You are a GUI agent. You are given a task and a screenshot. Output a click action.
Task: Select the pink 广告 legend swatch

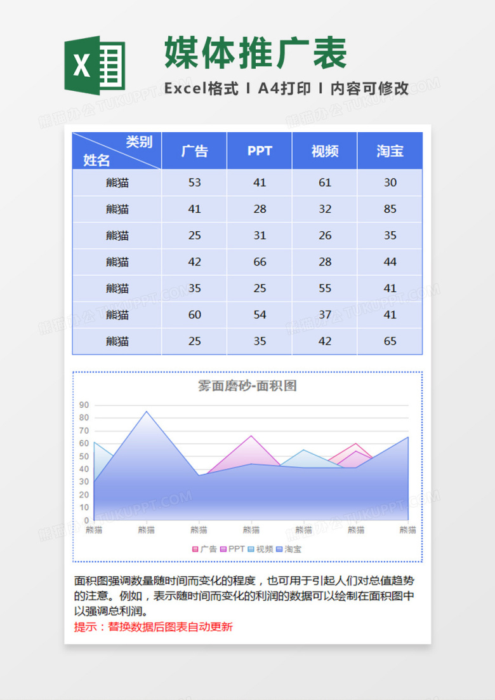195,549
